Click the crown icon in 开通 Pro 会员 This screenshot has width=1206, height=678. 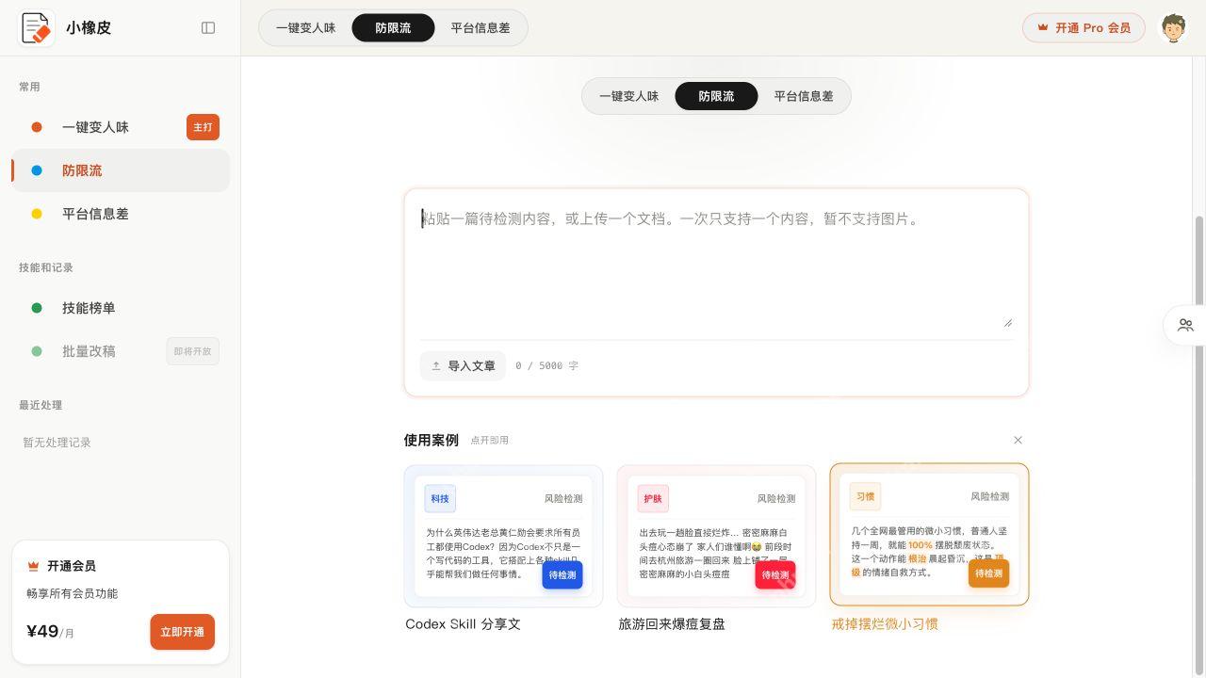[x=1043, y=28]
